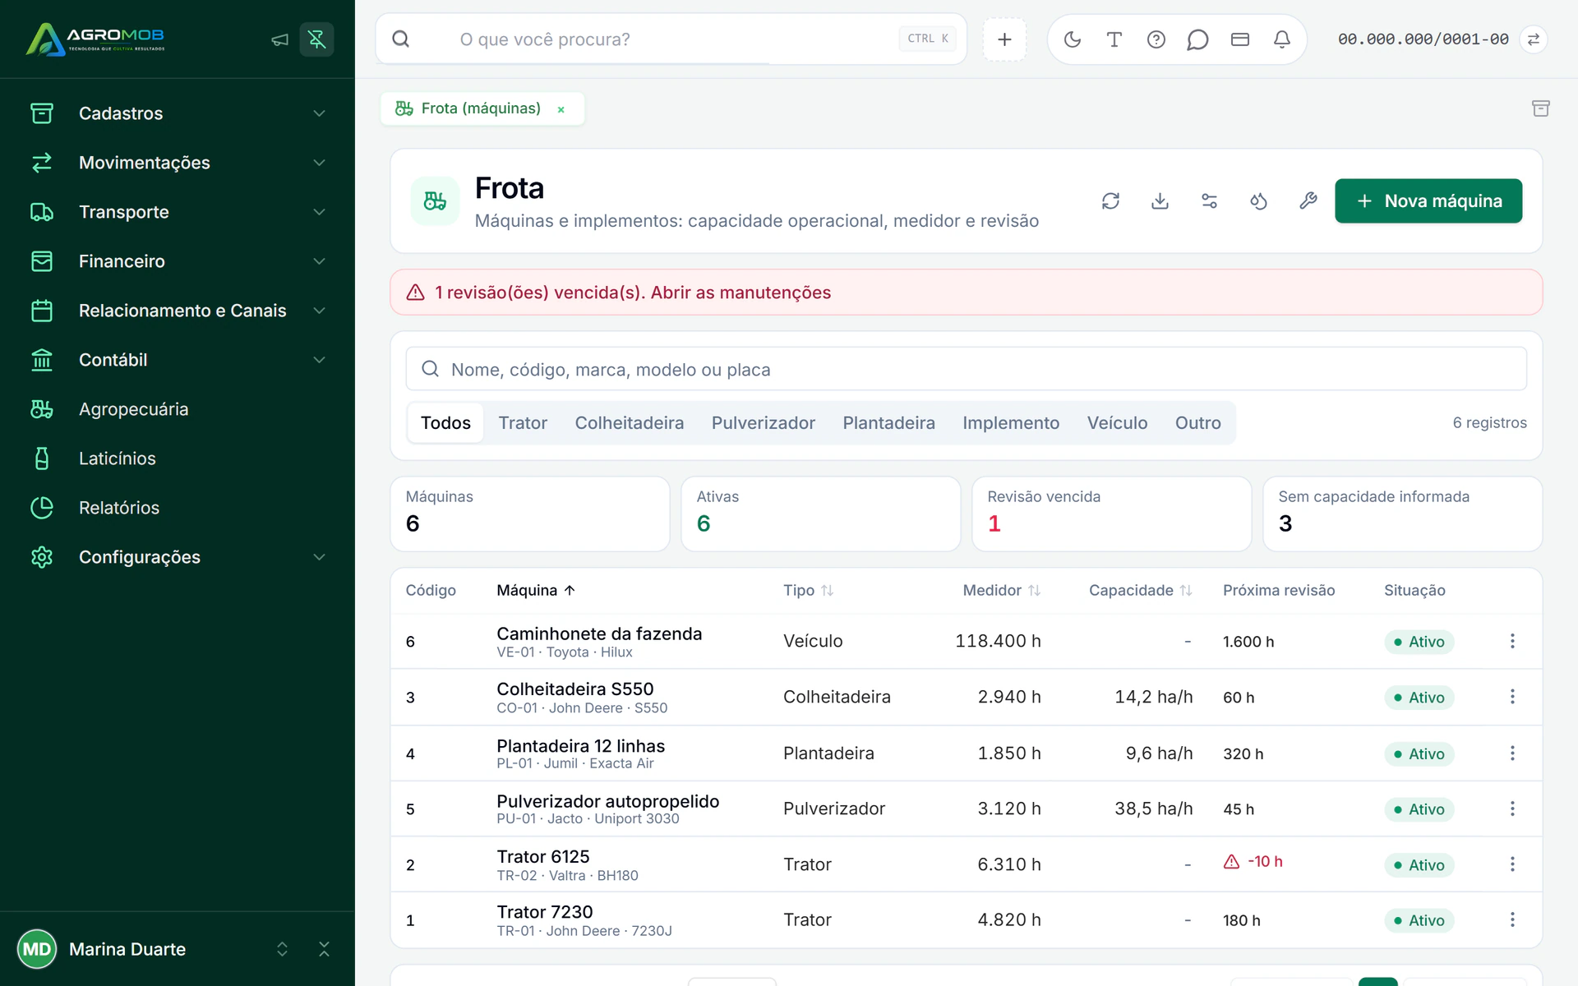The height and width of the screenshot is (986, 1578).
Task: Toggle sidebar pin icon
Action: [x=316, y=39]
